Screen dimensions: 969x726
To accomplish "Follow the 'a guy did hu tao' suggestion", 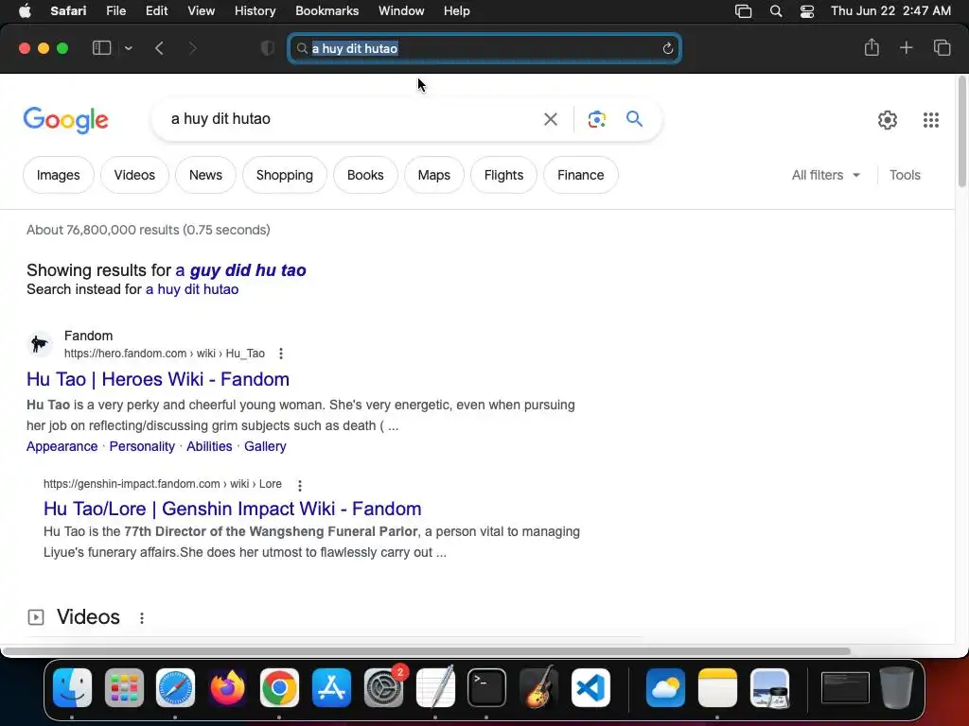I will click(x=240, y=269).
